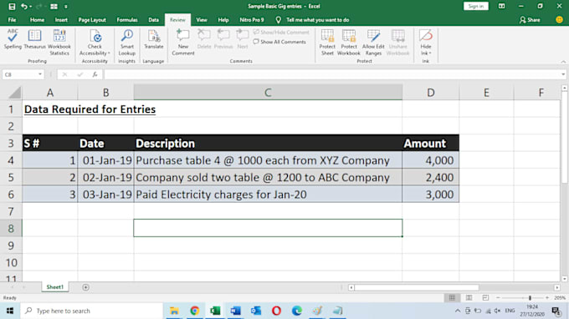The image size is (569, 319).
Task: Click Tell me what you want to do
Action: tap(317, 20)
